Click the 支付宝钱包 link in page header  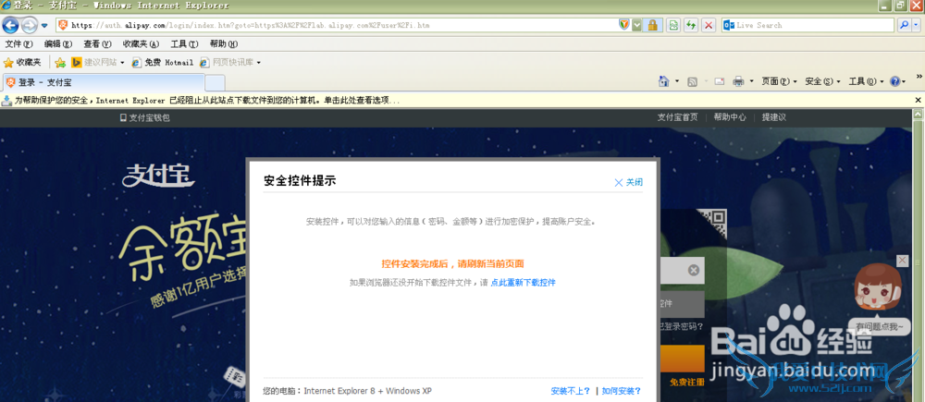145,117
